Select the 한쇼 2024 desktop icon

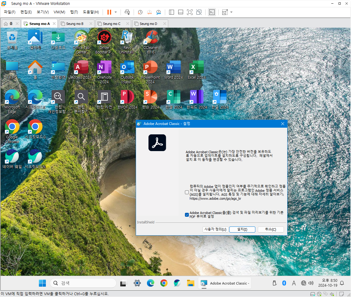(150, 100)
